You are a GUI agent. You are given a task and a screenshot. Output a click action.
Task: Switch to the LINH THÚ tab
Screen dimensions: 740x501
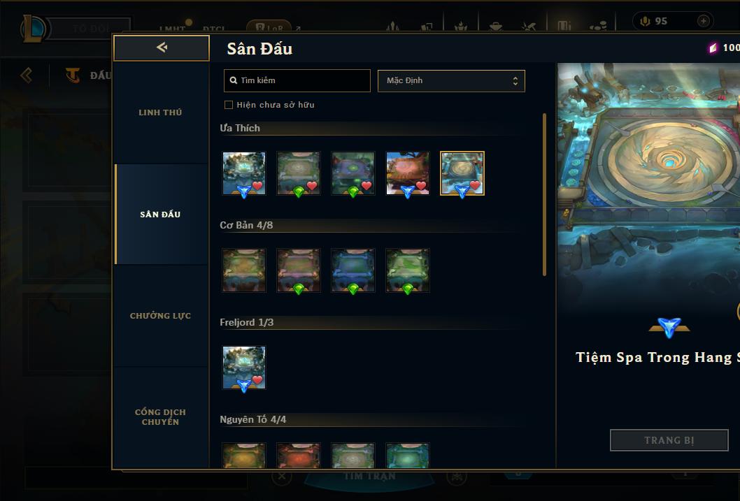(160, 112)
